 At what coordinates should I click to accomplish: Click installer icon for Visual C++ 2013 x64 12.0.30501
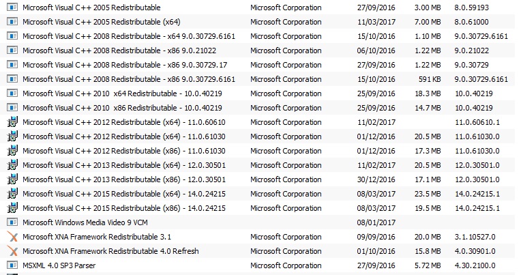pyautogui.click(x=12, y=165)
